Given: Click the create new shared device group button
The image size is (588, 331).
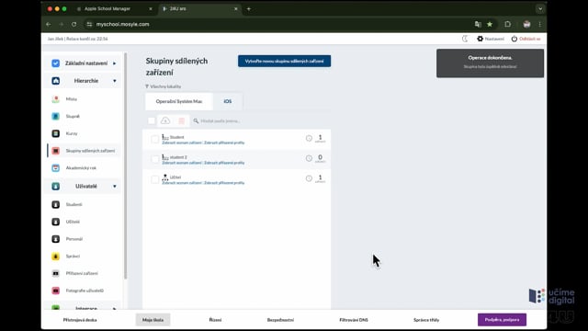Looking at the screenshot, I should coord(284,62).
